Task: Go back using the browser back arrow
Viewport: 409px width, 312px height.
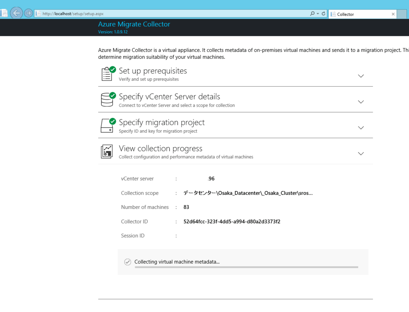Action: click(x=16, y=13)
